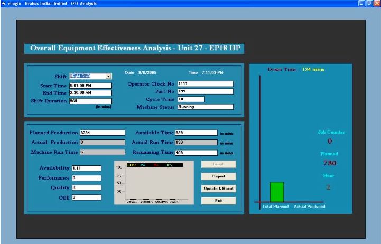Click the Job Counter label

click(x=331, y=132)
